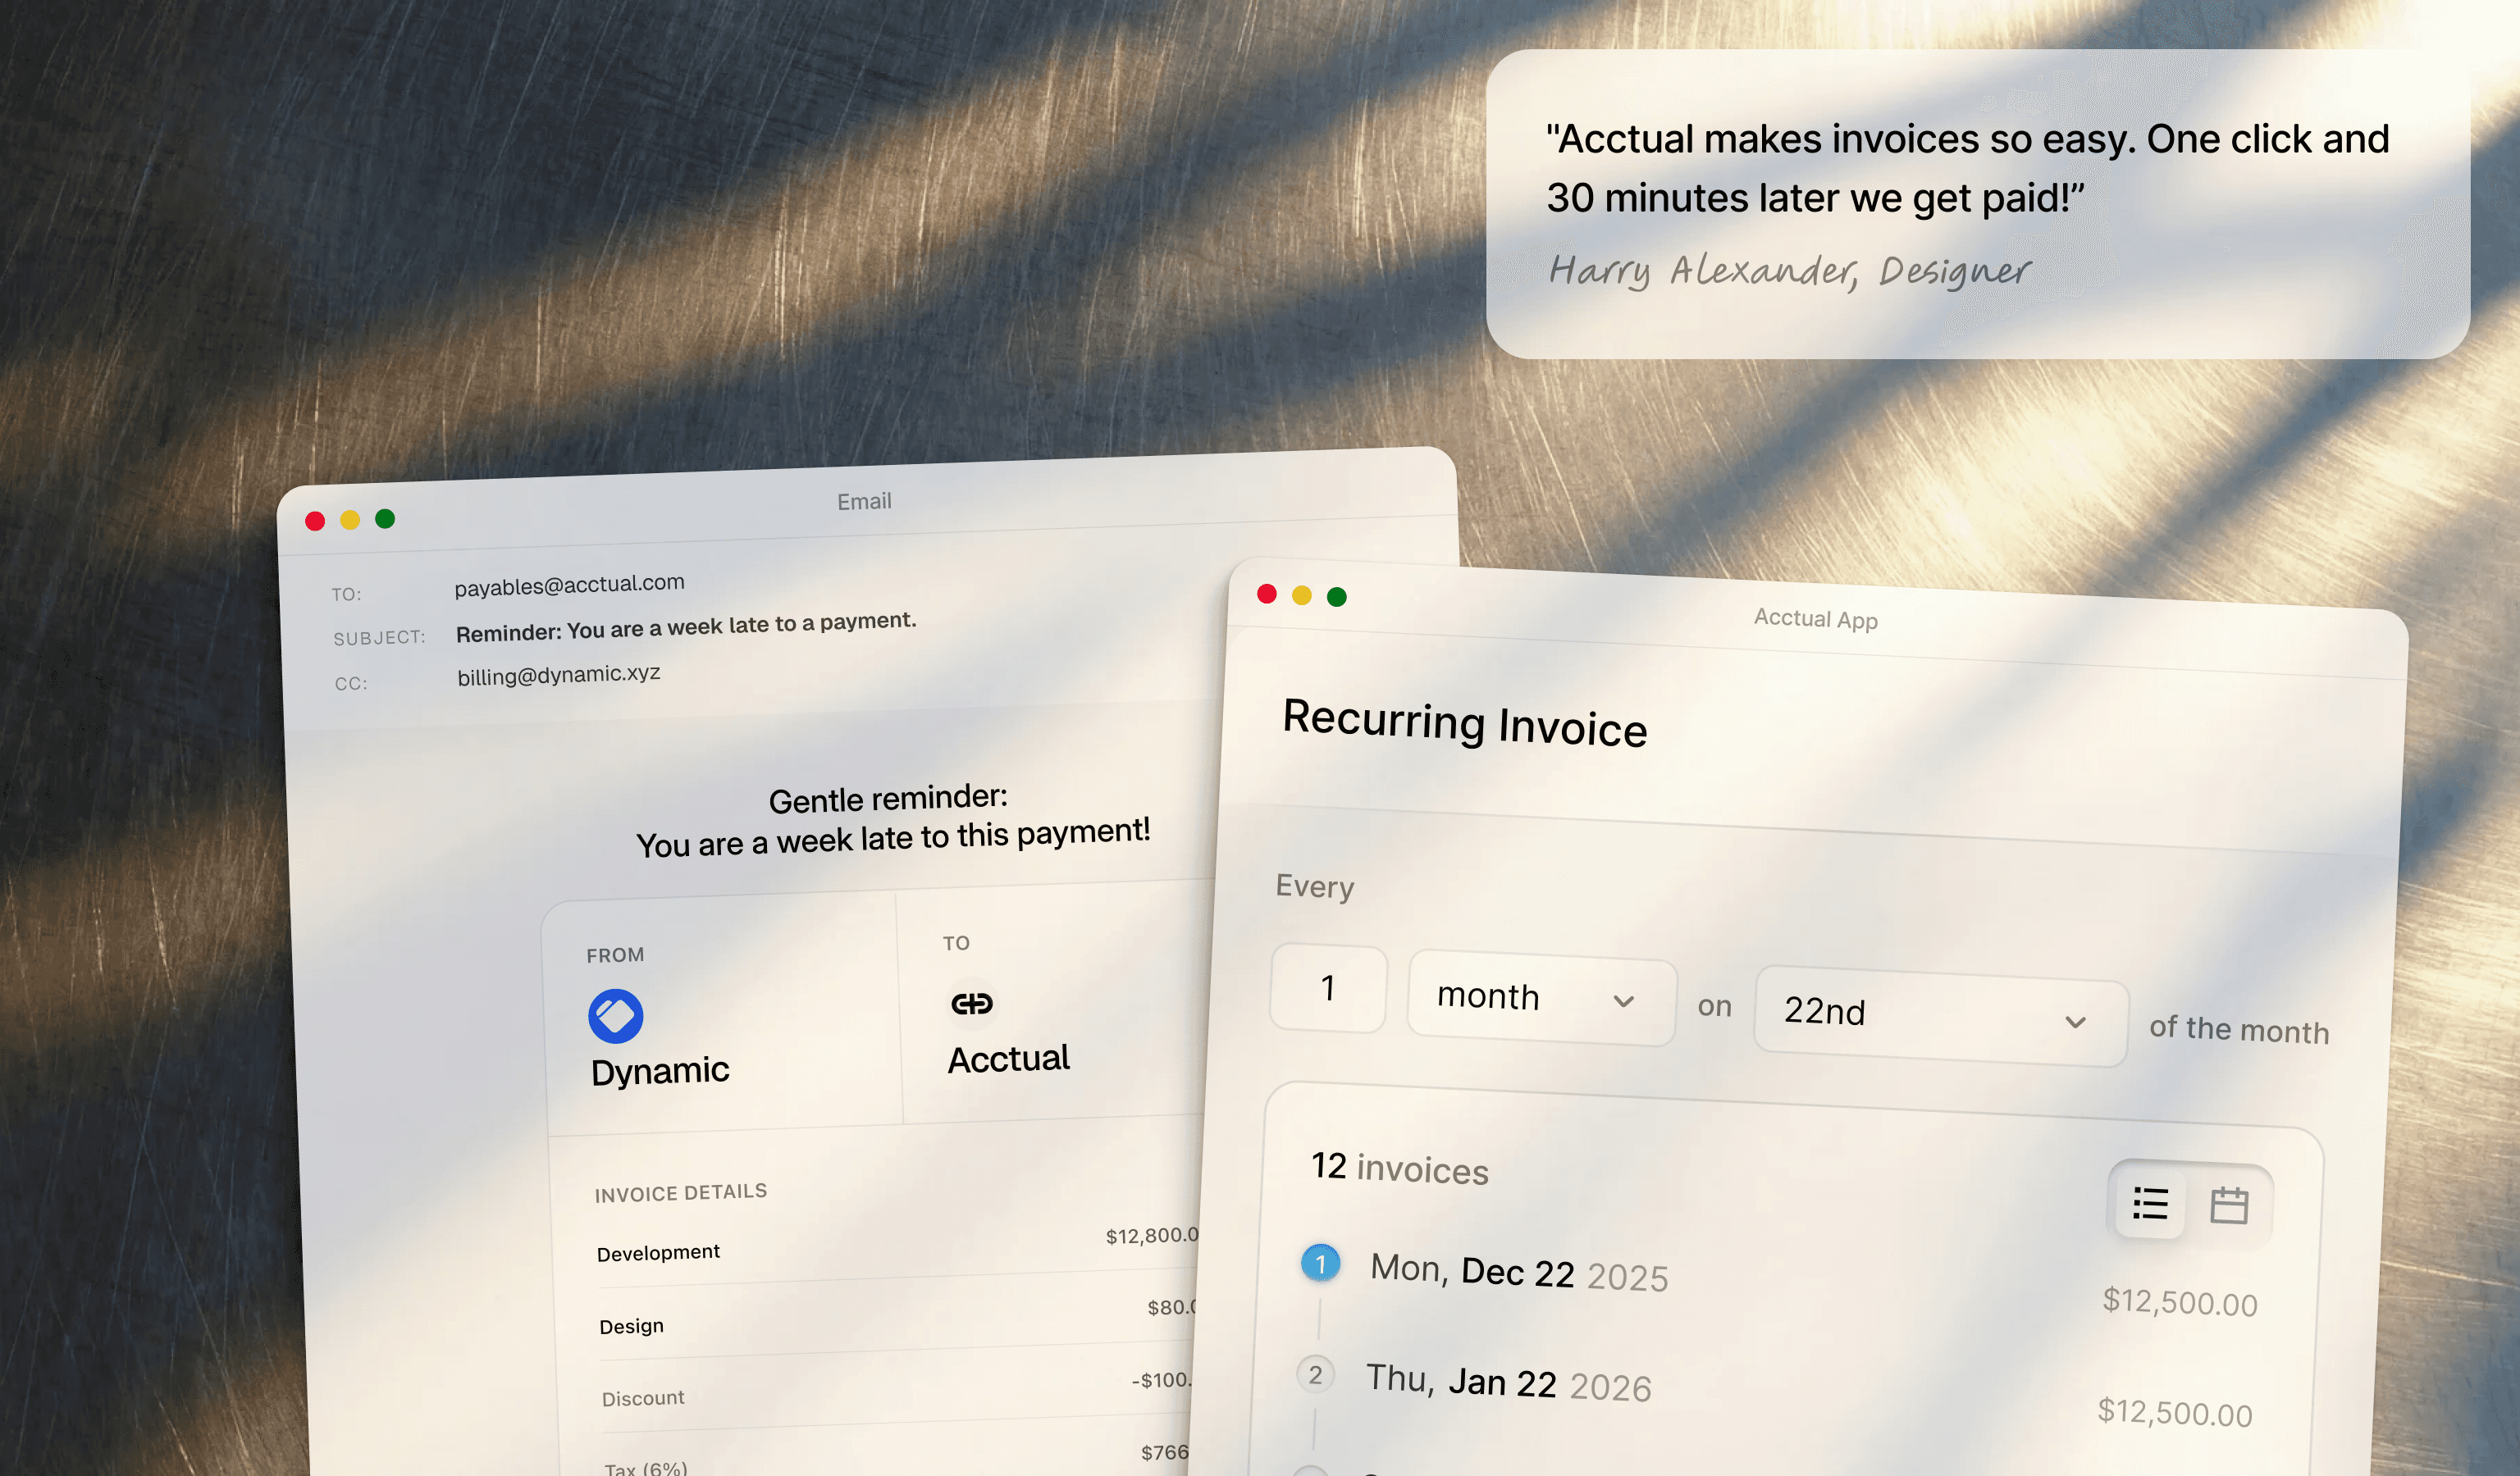The width and height of the screenshot is (2520, 1476).
Task: Select invoice step 1 blue marker
Action: [x=1320, y=1263]
